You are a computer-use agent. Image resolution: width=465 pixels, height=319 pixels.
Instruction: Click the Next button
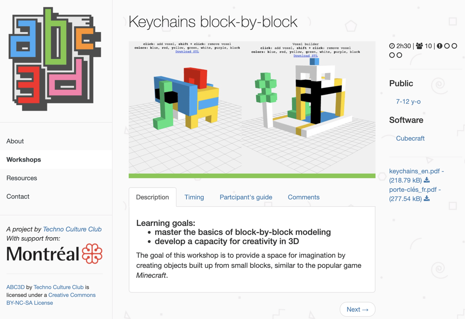pos(357,309)
